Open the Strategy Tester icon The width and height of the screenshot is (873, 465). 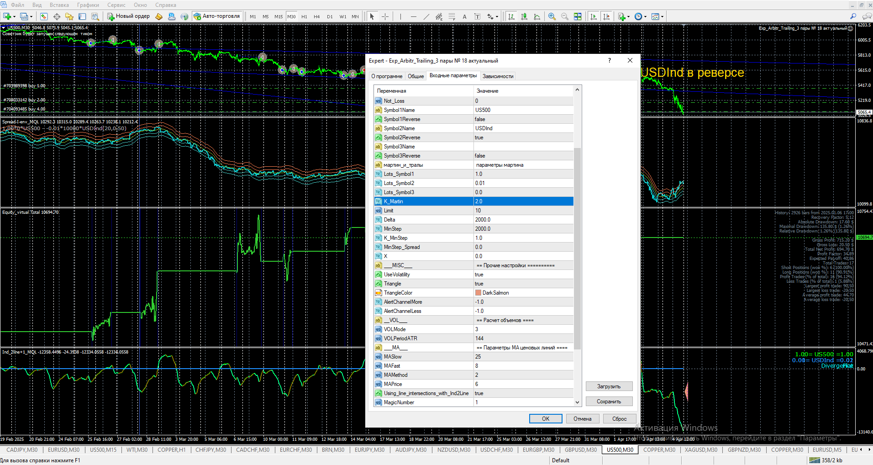95,16
